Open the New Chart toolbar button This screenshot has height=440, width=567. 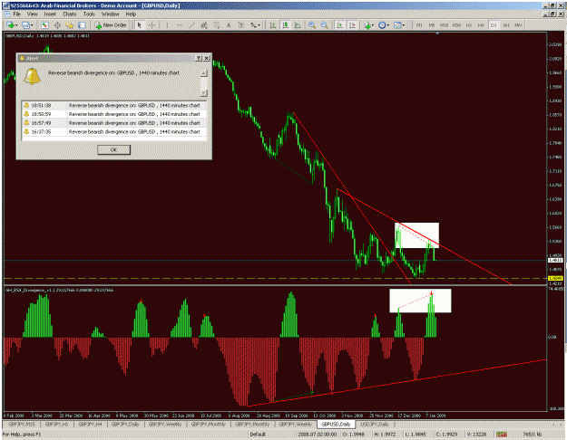[10, 25]
